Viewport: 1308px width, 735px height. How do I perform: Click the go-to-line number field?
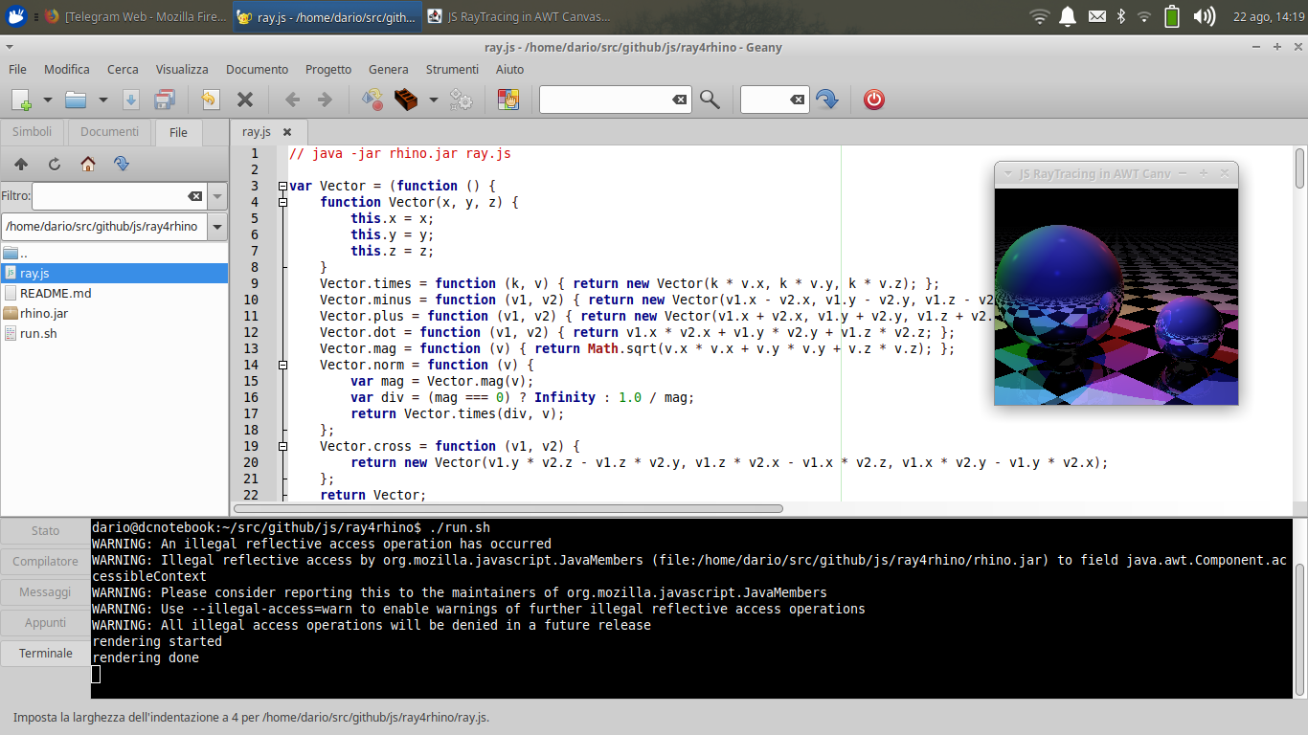point(764,100)
